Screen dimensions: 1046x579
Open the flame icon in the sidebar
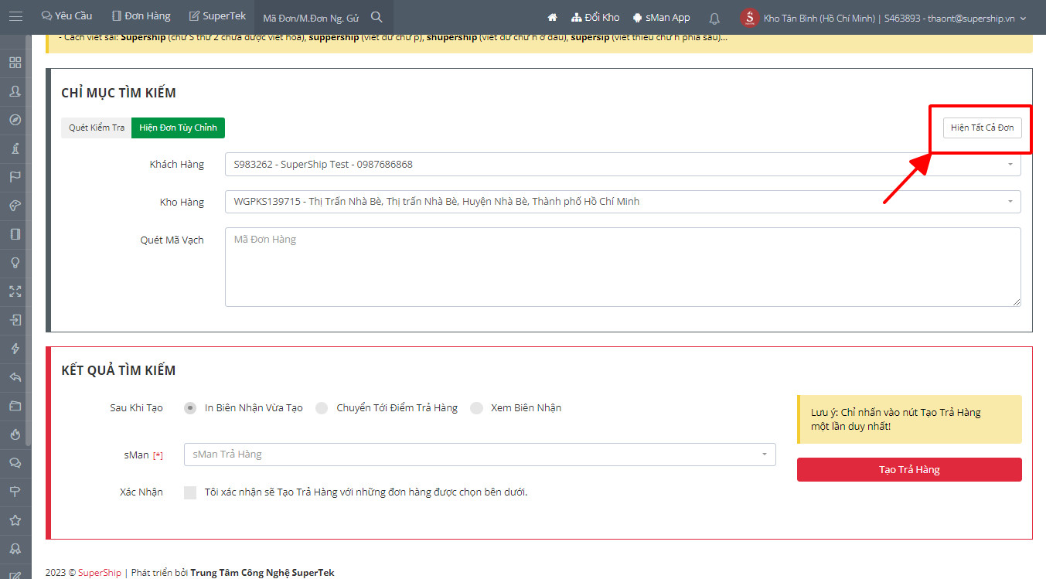point(15,434)
